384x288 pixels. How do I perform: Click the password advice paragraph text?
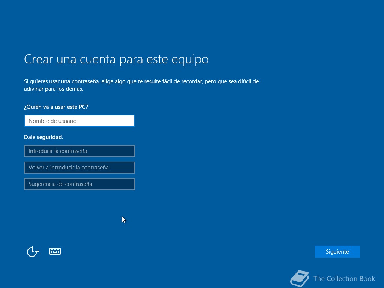[x=141, y=85]
